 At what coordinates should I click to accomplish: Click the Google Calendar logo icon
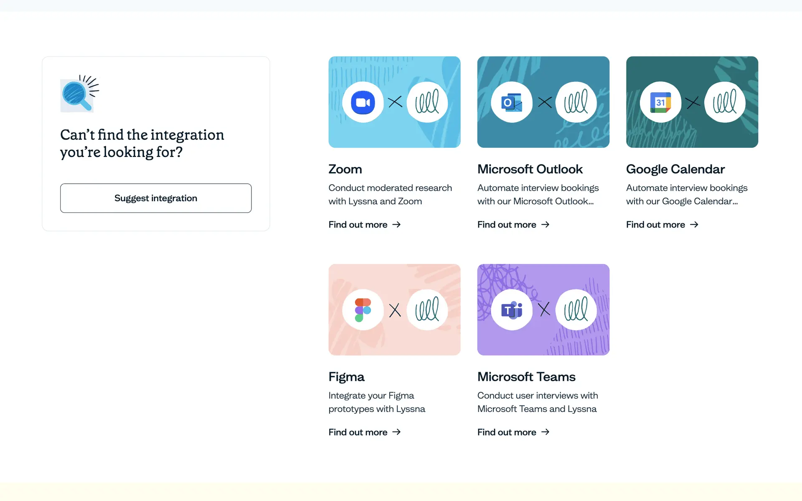(660, 102)
